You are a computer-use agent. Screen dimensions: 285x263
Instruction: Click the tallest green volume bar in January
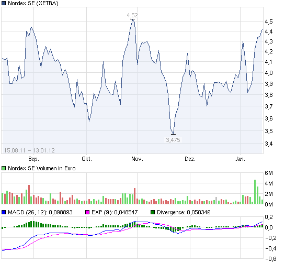coord(255,192)
